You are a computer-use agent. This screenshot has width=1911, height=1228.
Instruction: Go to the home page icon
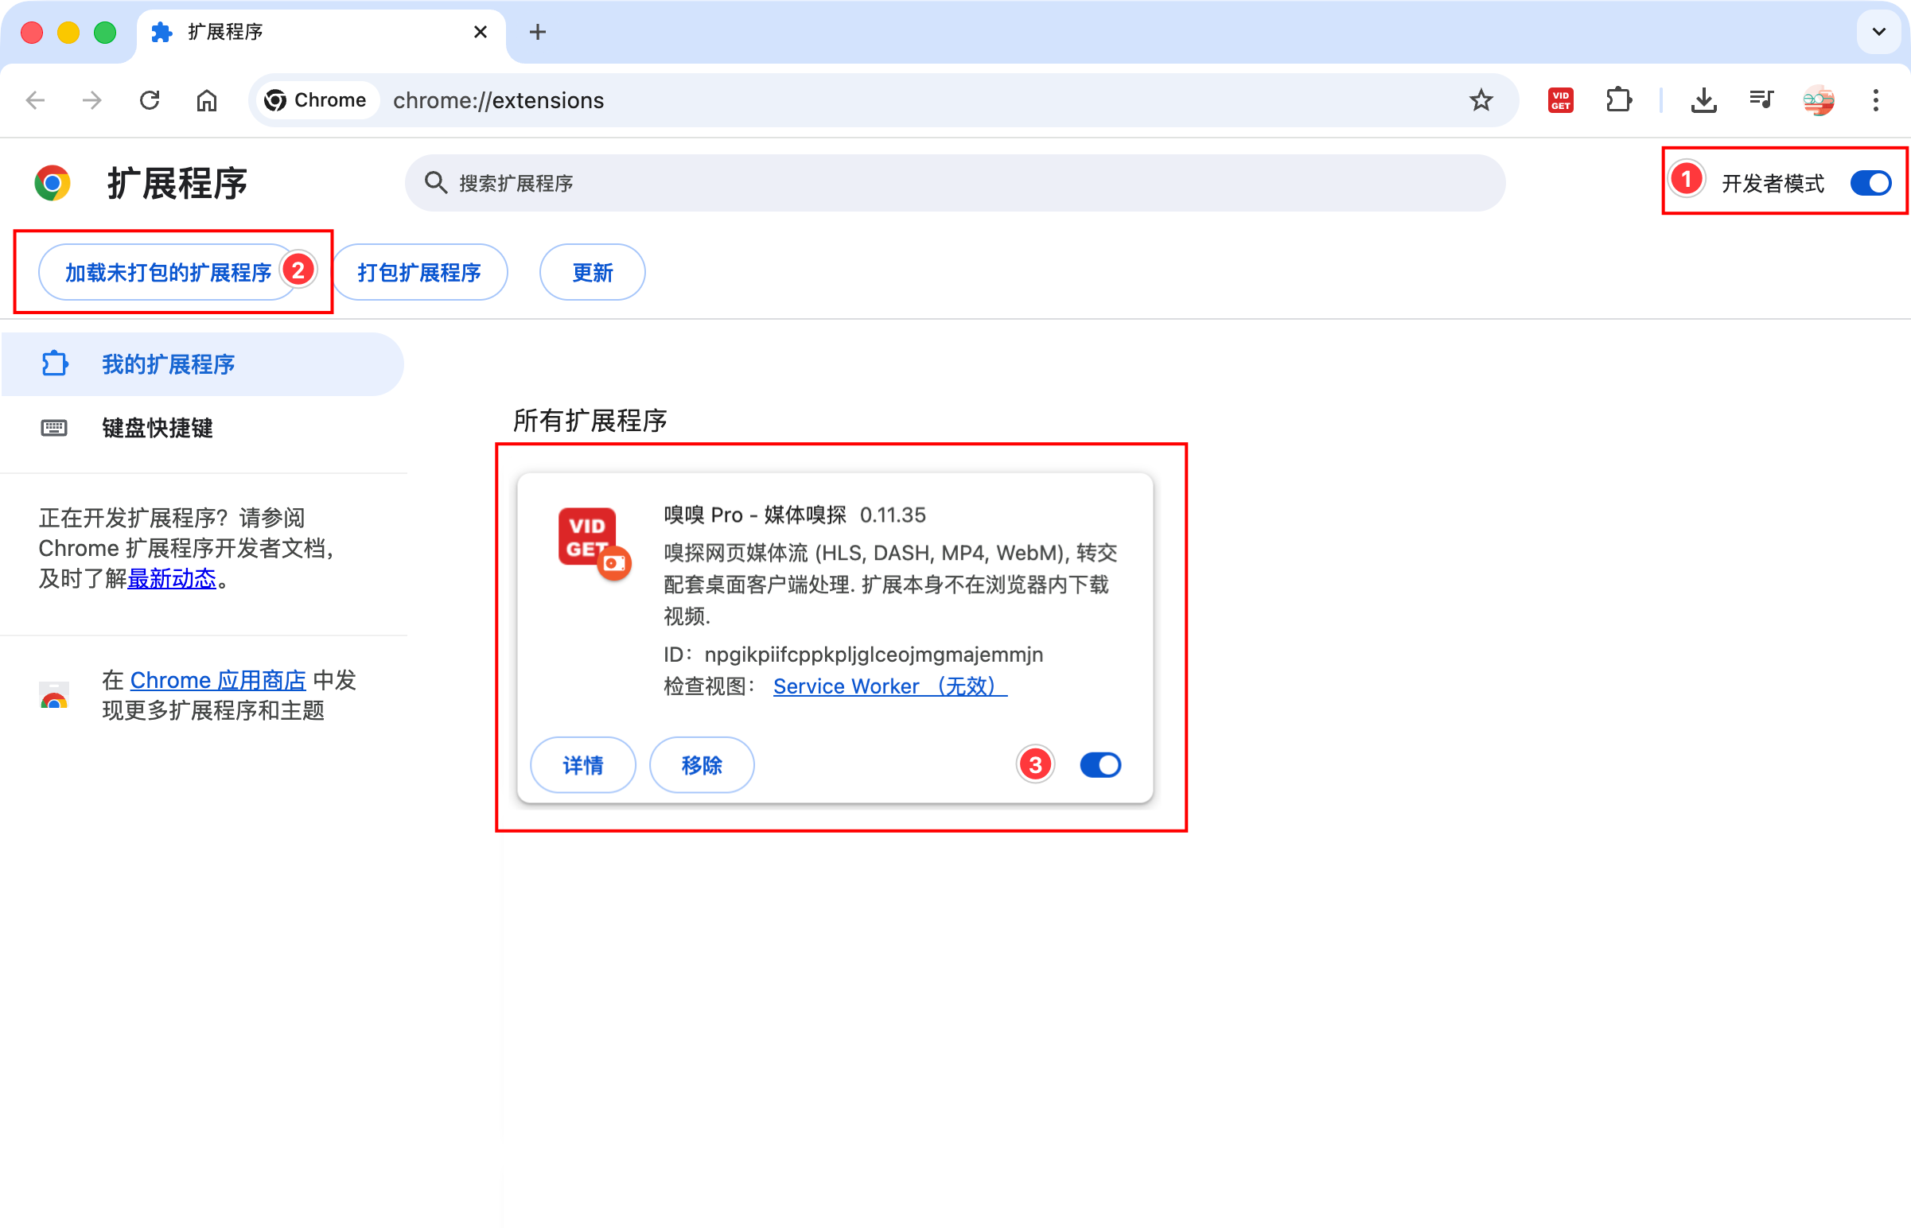(208, 100)
